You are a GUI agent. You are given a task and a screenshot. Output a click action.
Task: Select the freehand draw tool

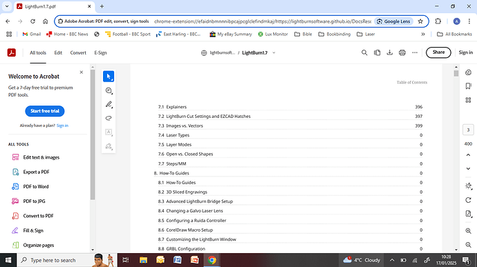click(x=109, y=118)
